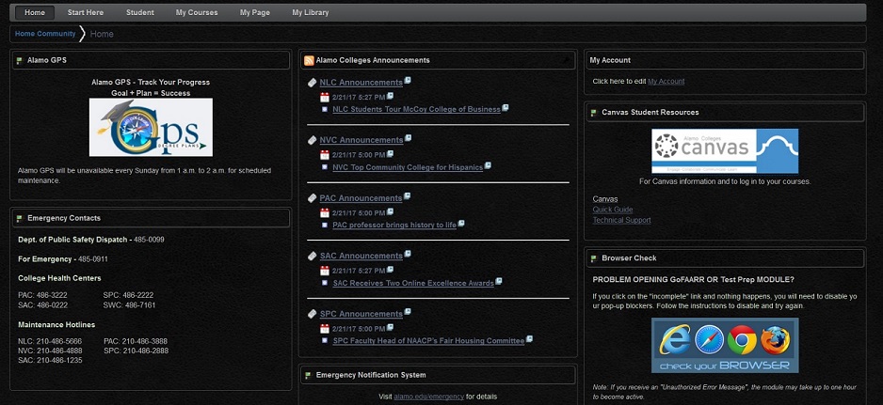The height and width of the screenshot is (405, 883).
Task: Read NLC Students Tour McCoy College of Business
Action: click(417, 110)
